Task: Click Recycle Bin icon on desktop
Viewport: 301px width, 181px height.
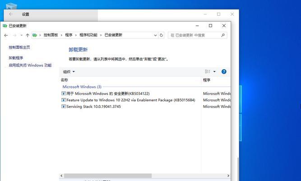Action: (x=12, y=6)
